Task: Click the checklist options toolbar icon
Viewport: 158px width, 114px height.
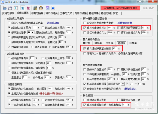Action: [16, 8]
